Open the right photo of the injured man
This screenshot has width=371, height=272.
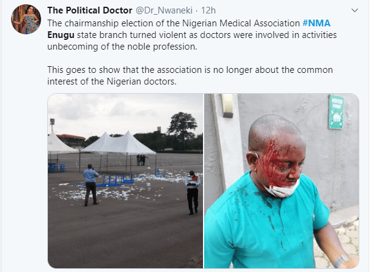tap(281, 181)
